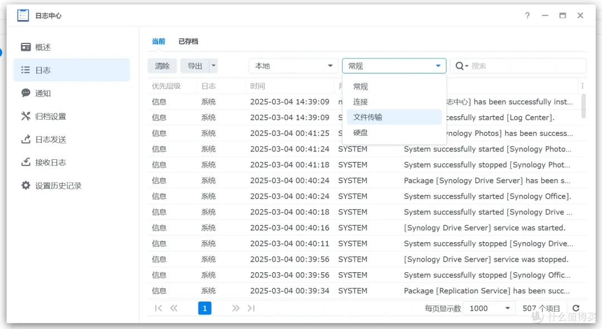The width and height of the screenshot is (602, 329).
Task: Open the column options three-dot menu
Action: pyautogui.click(x=582, y=86)
